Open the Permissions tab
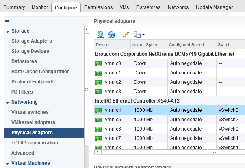 tap(98, 7)
